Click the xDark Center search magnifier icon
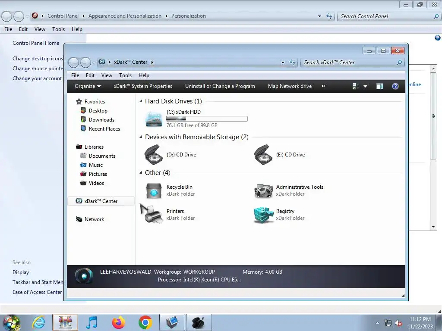The height and width of the screenshot is (331, 442). tap(399, 62)
